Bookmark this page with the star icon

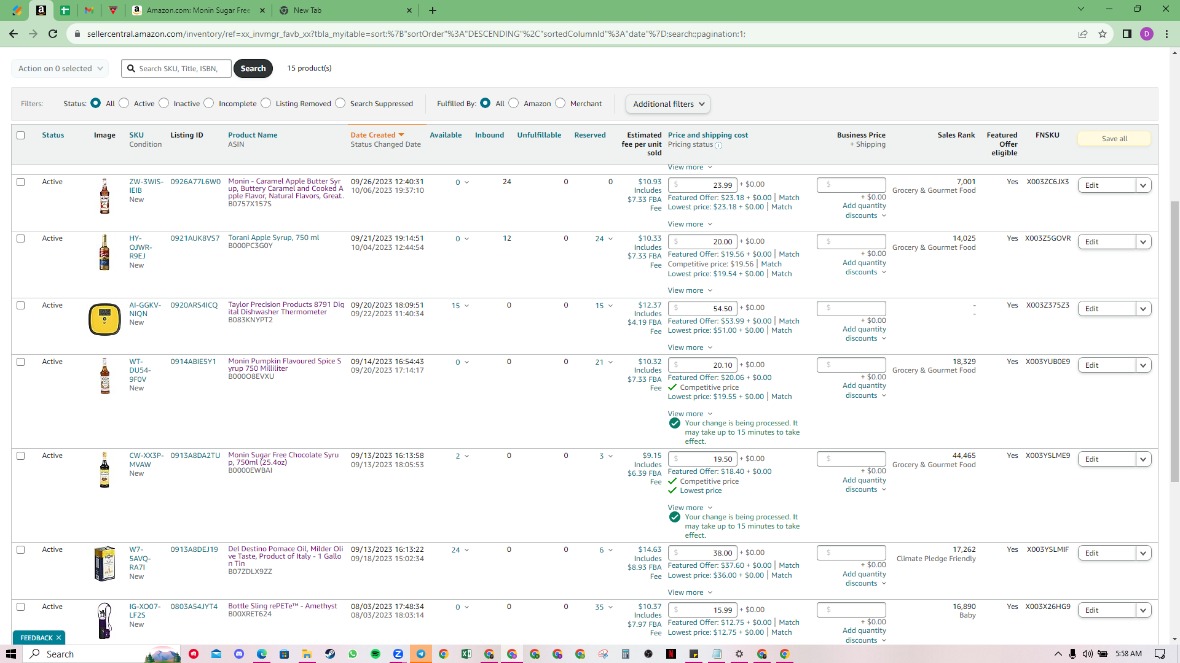coord(1103,34)
